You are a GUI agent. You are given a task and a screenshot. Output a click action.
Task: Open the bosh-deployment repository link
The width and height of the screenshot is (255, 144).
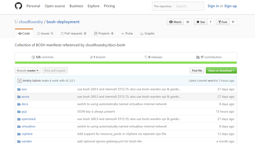click(x=63, y=22)
